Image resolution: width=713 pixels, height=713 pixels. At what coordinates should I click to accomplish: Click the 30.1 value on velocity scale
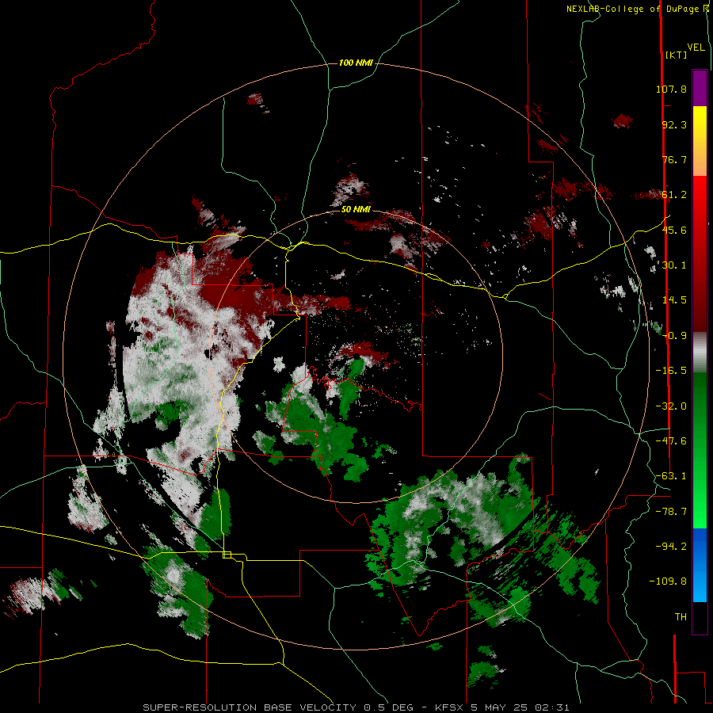click(x=674, y=265)
